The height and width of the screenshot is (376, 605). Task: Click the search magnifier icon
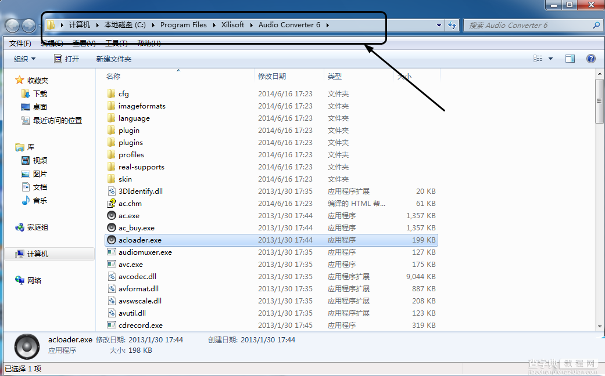click(x=596, y=26)
